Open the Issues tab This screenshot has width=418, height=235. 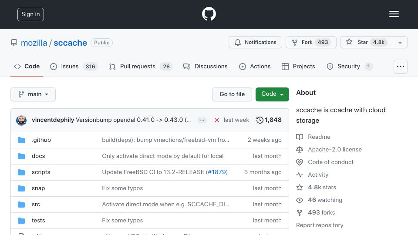tap(74, 66)
